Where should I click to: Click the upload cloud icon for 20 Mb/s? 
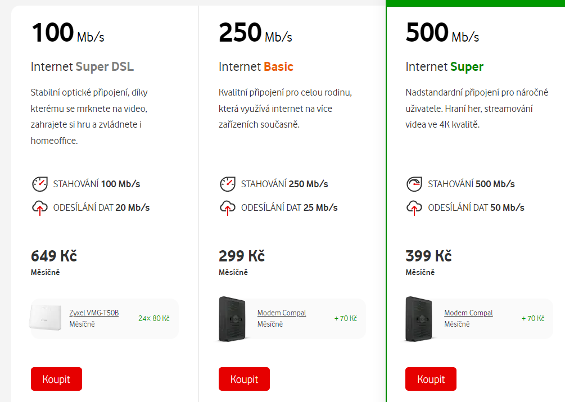pos(39,207)
